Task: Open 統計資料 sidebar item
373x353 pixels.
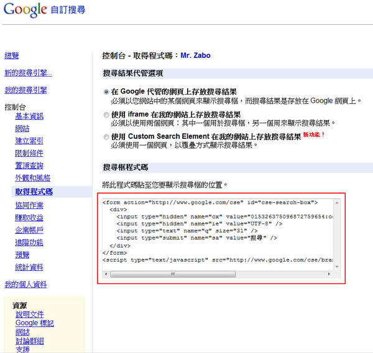Action: (x=29, y=267)
